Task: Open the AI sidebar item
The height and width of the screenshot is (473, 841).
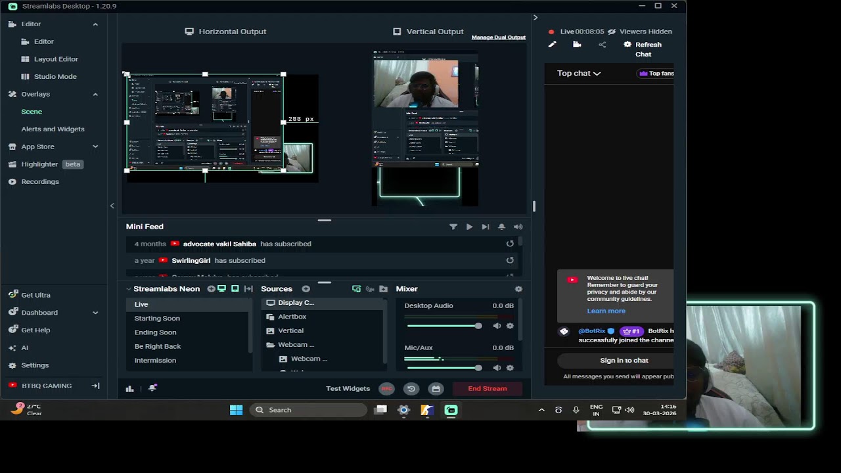Action: (x=24, y=348)
